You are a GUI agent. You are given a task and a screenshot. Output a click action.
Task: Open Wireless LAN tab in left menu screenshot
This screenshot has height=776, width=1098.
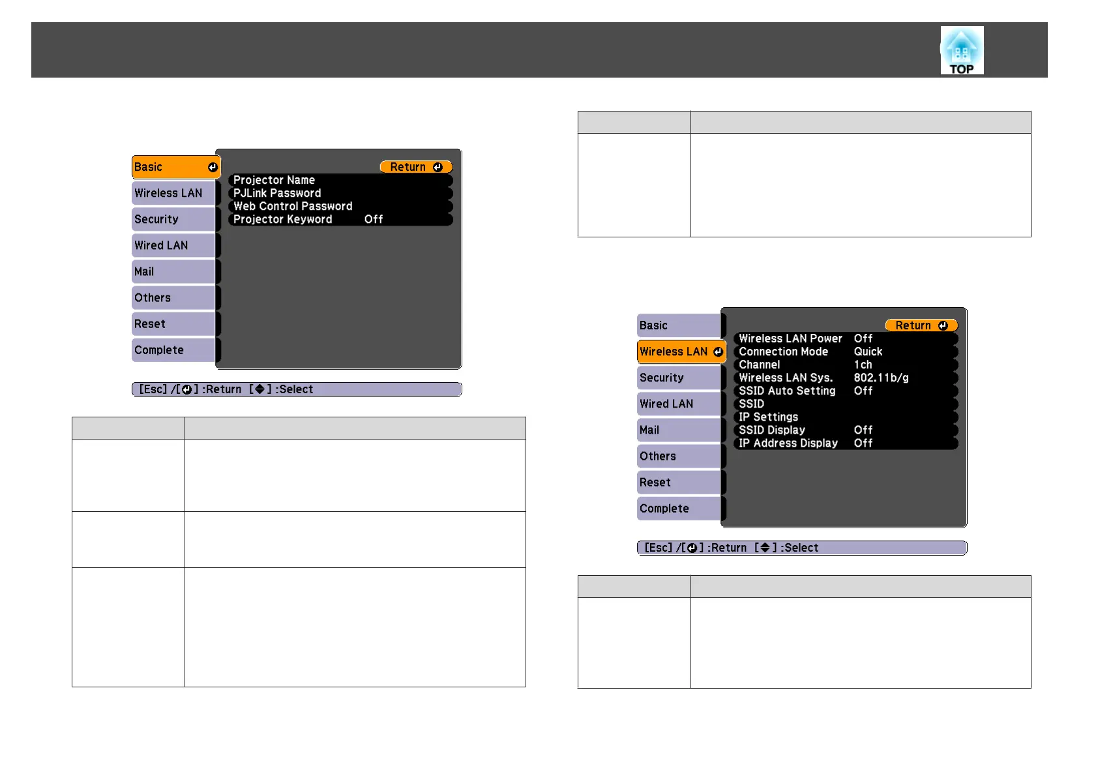point(176,193)
